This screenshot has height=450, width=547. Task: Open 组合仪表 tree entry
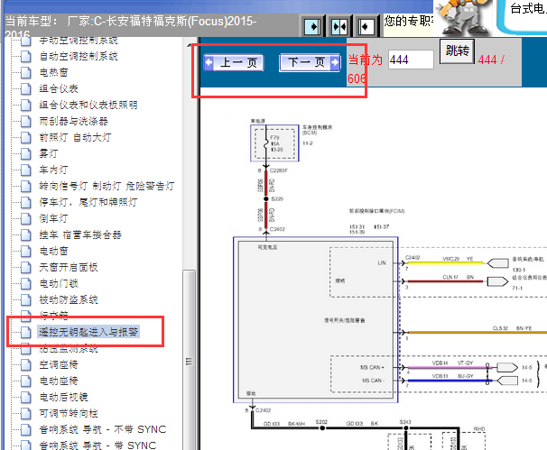tap(59, 88)
